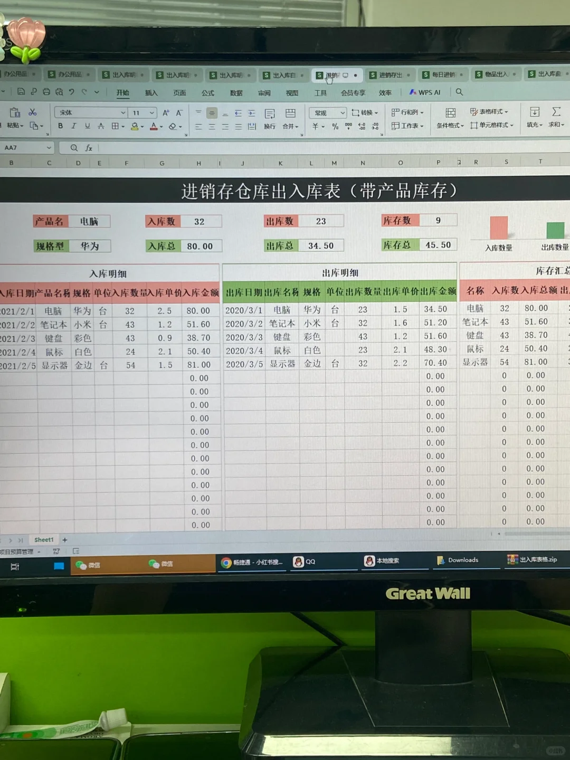Toggle the highlighted middle vertical align button
570x760 pixels.
[x=212, y=113]
